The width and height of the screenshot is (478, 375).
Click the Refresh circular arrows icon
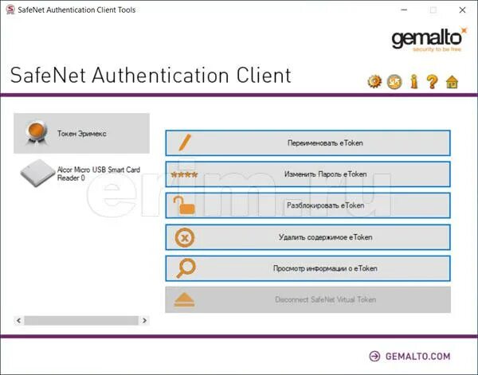click(394, 82)
